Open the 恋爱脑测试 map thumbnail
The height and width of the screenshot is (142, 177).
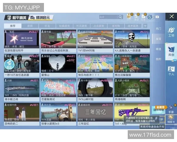tap(58, 88)
